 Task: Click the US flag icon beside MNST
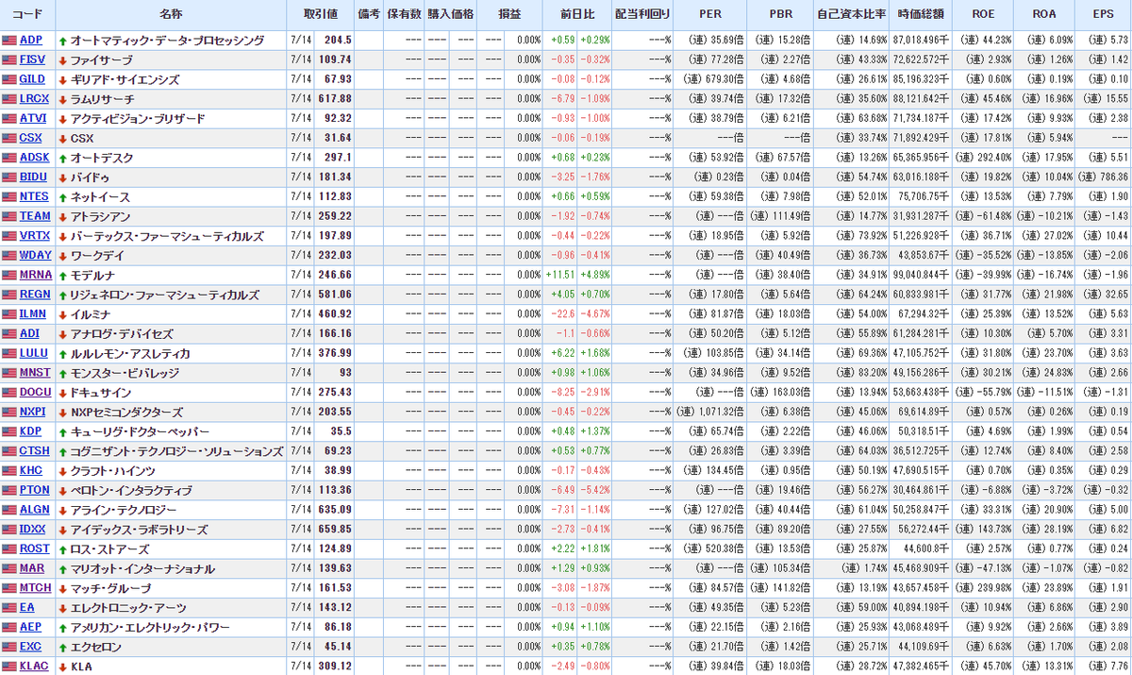click(x=9, y=373)
